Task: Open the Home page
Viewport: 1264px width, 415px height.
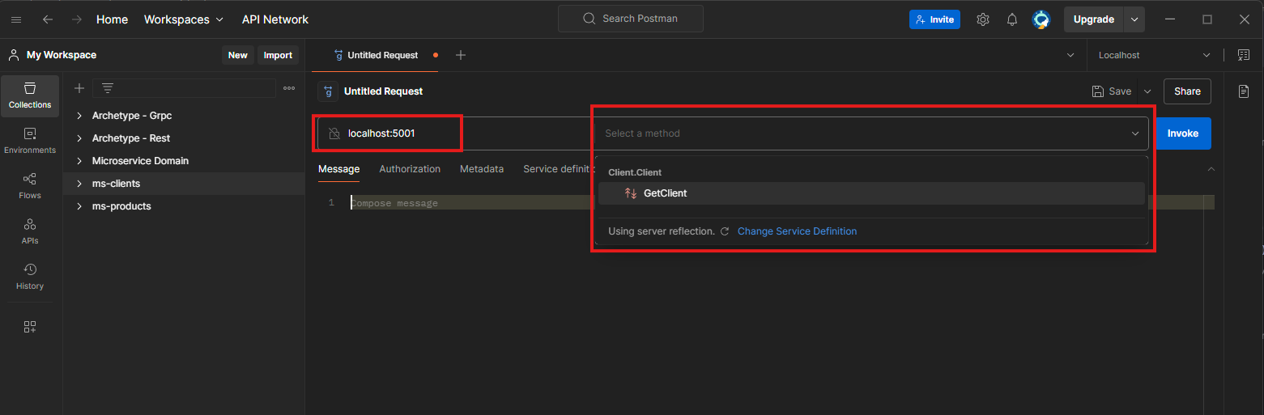Action: point(112,19)
